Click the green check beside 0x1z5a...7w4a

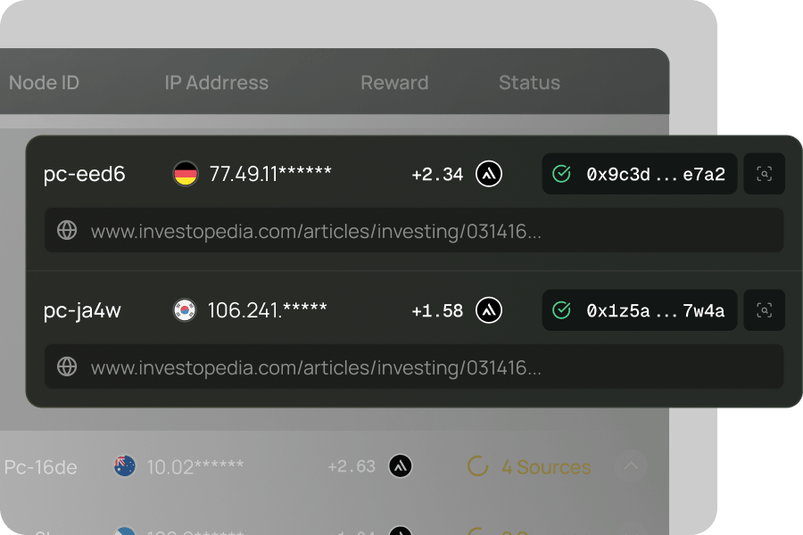[x=561, y=310]
